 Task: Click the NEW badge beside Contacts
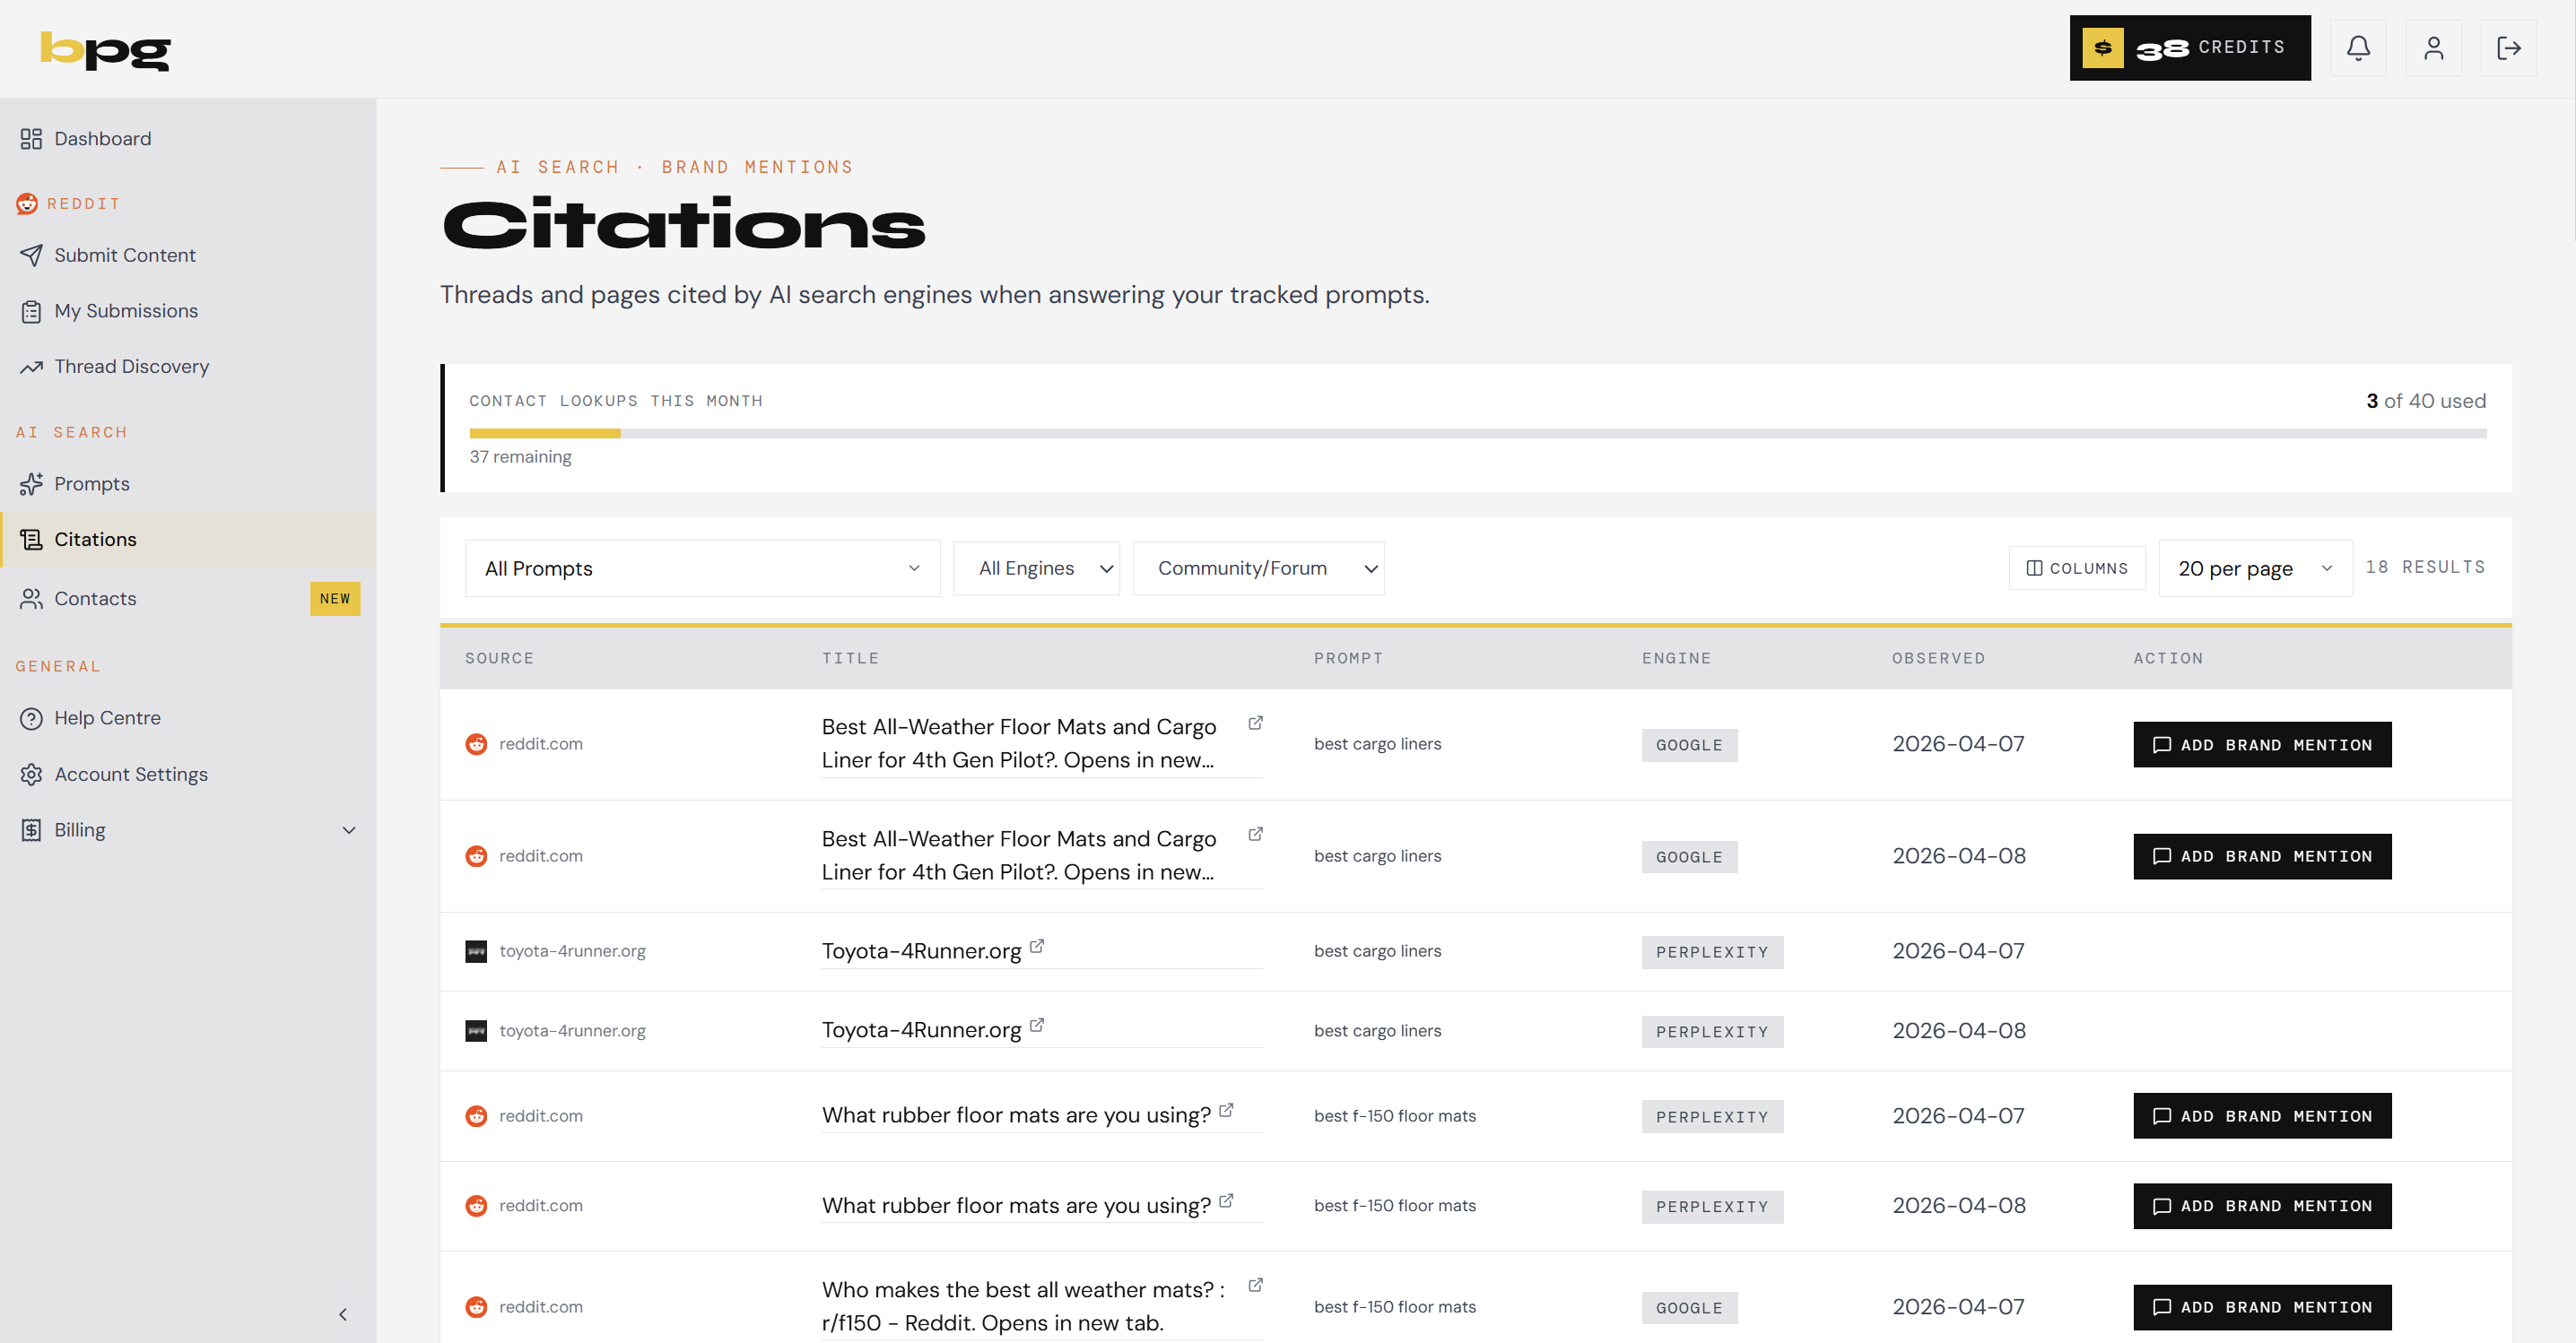(335, 600)
